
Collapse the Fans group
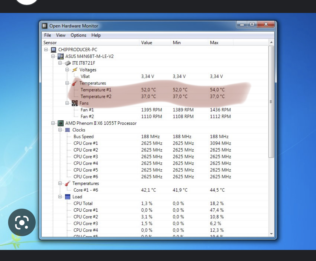click(x=67, y=103)
